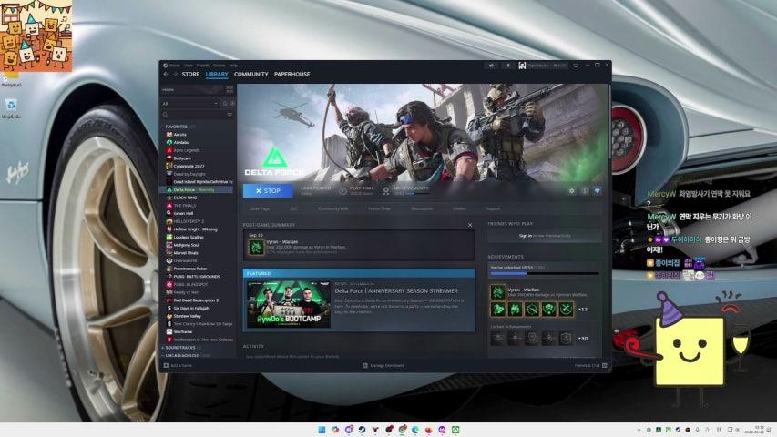This screenshot has width=777, height=437.
Task: Select Red Dead Redemption 2 in the list
Action: coord(196,300)
